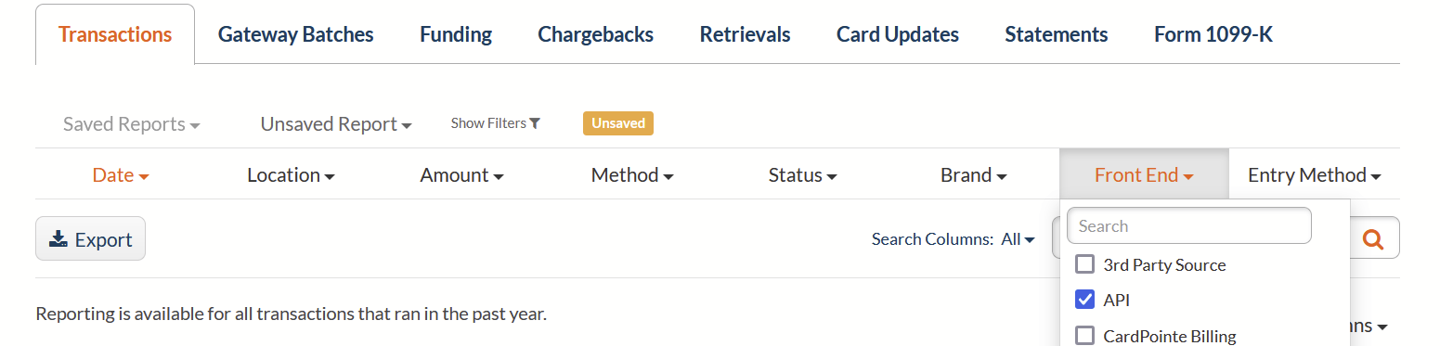Click the orange search magnifier icon

[x=1373, y=239]
